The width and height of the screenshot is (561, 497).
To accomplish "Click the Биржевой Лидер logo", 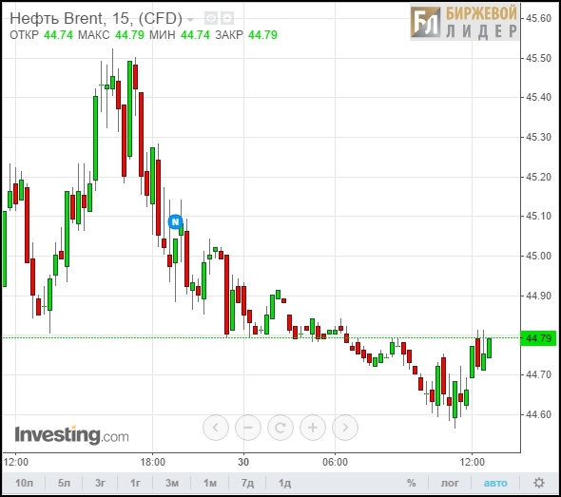I will click(464, 22).
